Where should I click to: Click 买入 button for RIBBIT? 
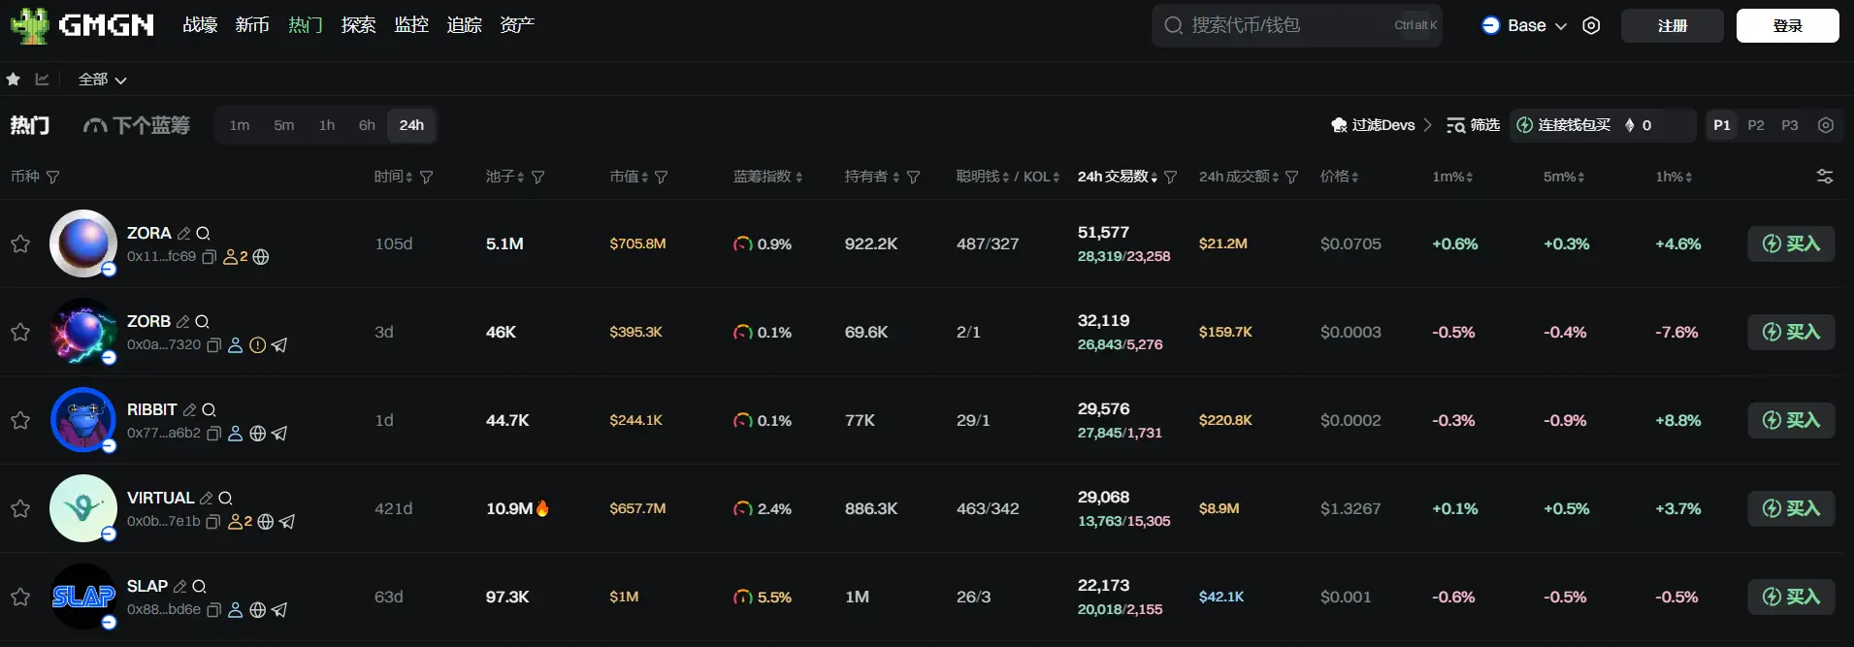coord(1791,420)
